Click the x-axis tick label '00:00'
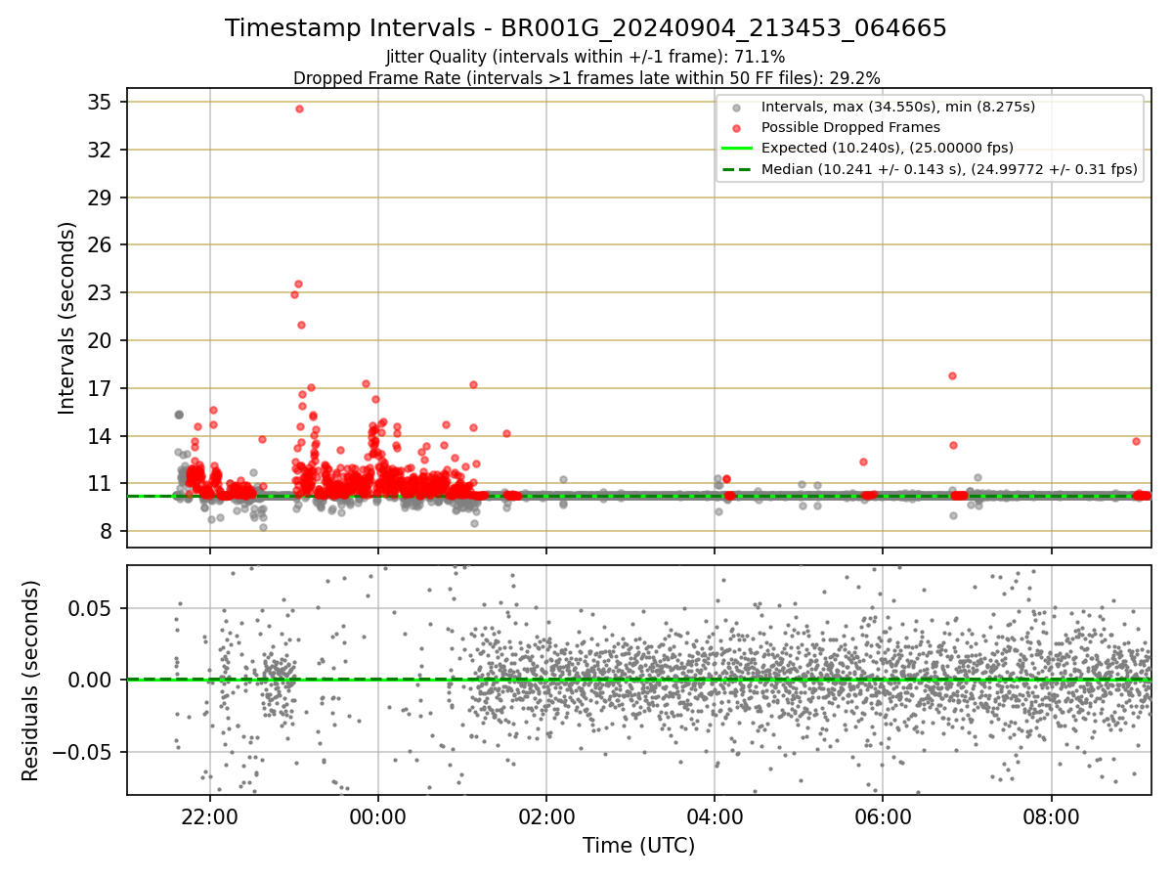Viewport: 1173px width, 880px height. coord(378,817)
